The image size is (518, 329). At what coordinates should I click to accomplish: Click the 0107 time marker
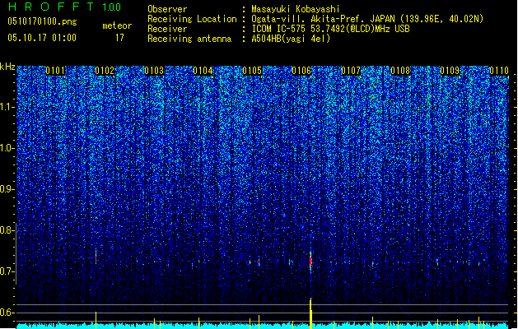351,71
